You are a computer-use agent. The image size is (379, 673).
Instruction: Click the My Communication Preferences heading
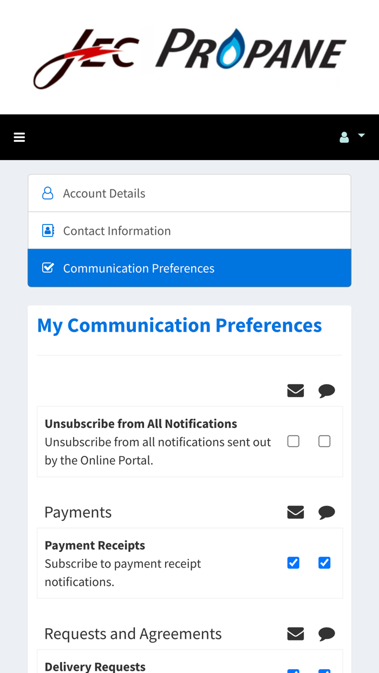(179, 325)
